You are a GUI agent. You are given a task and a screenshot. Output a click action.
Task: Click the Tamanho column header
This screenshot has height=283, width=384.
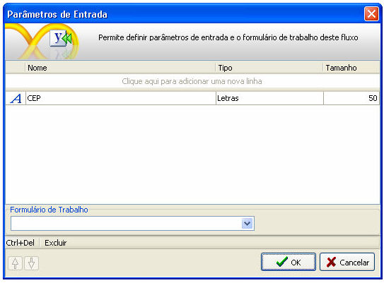(x=351, y=68)
